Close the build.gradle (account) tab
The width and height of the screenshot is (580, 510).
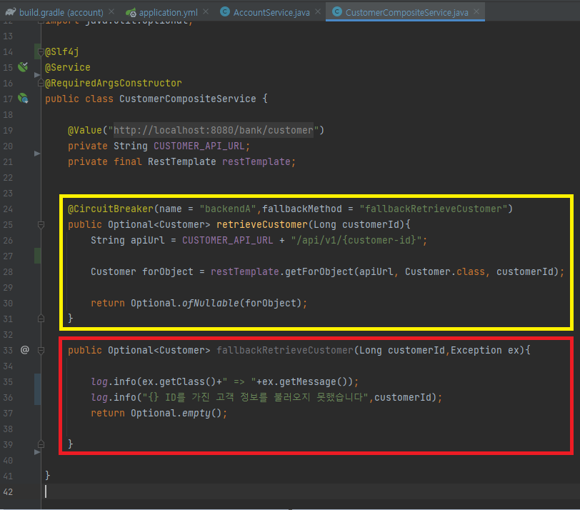(111, 12)
